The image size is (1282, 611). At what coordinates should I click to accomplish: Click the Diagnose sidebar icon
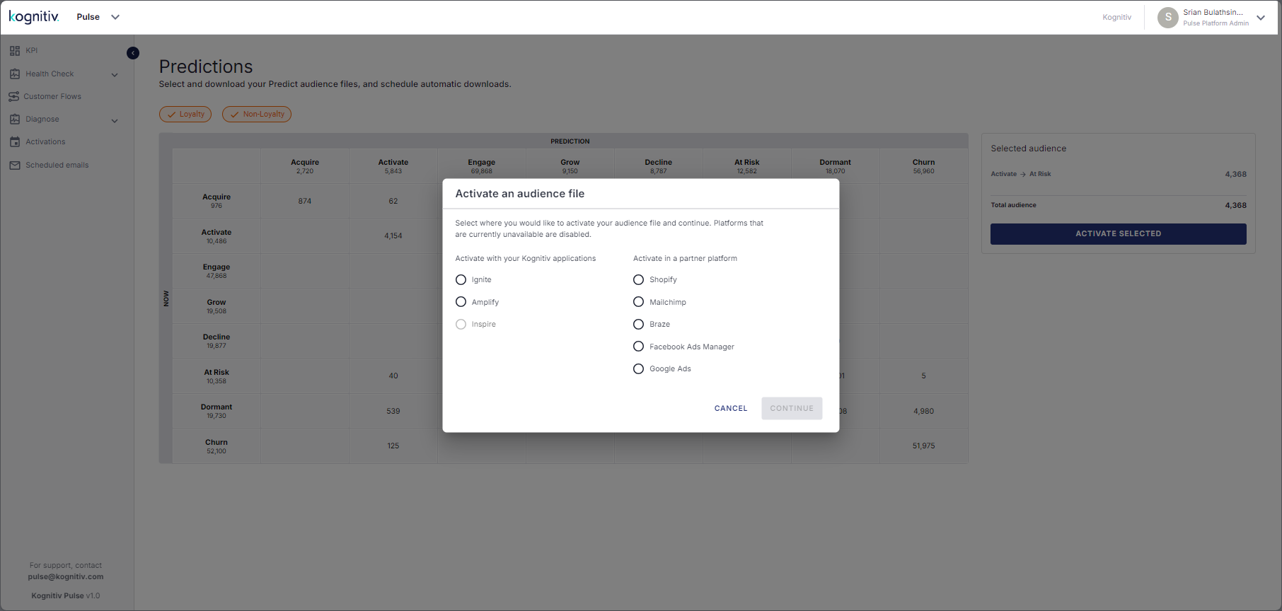pyautogui.click(x=14, y=119)
